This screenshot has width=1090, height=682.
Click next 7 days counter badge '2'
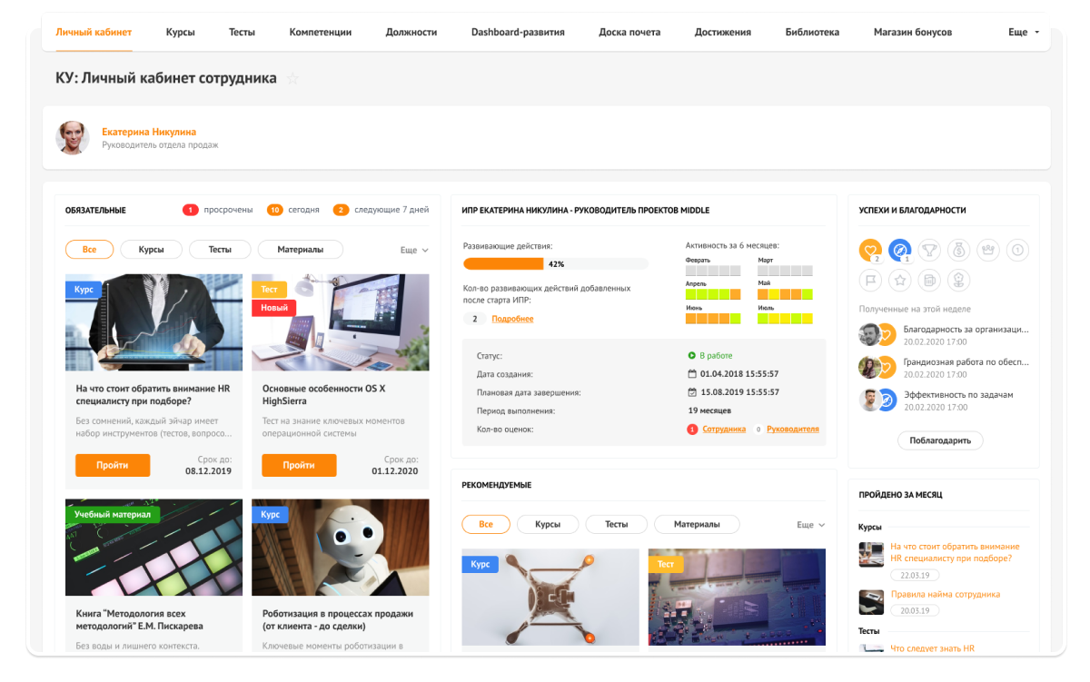pyautogui.click(x=342, y=210)
